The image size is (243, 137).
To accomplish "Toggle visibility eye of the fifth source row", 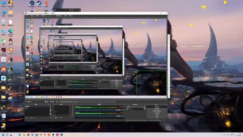I will tap(70, 114).
